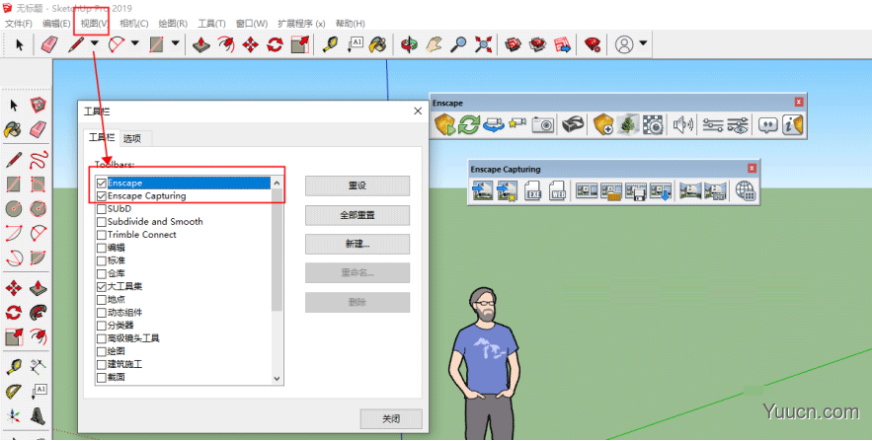Check Subdivide and Smooth checkbox
872x441 pixels.
(x=101, y=222)
